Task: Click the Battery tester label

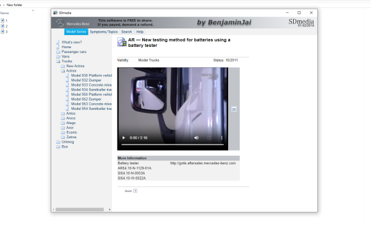Action: (128, 163)
